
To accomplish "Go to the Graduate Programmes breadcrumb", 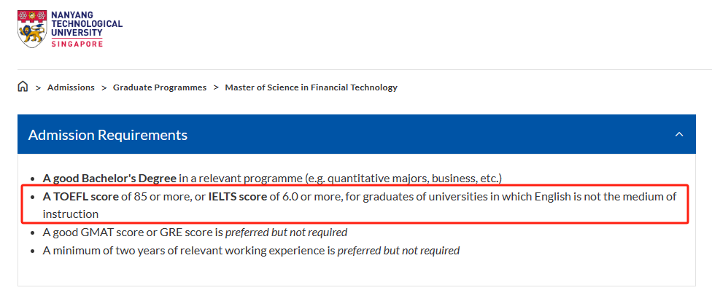I will (160, 87).
